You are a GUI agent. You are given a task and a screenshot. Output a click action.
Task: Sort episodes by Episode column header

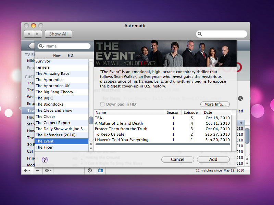pos(191,112)
